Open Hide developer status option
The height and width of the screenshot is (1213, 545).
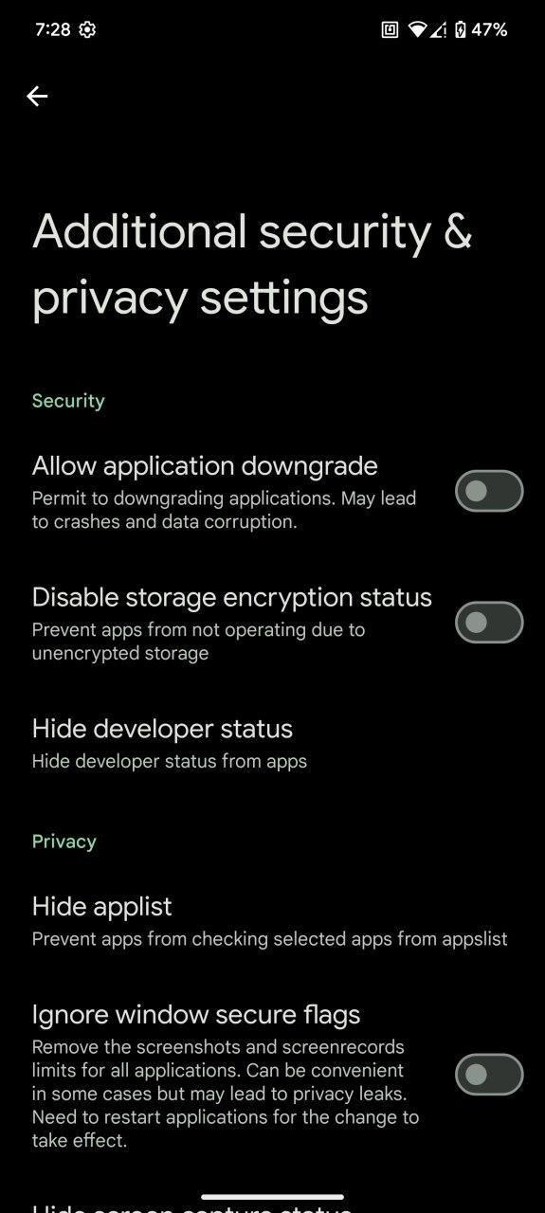273,743
